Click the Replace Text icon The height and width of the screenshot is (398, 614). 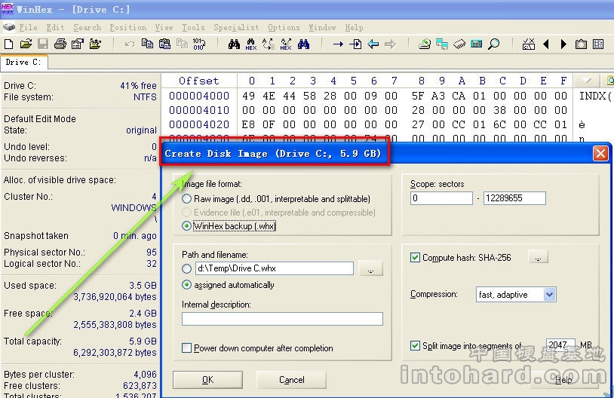[269, 44]
